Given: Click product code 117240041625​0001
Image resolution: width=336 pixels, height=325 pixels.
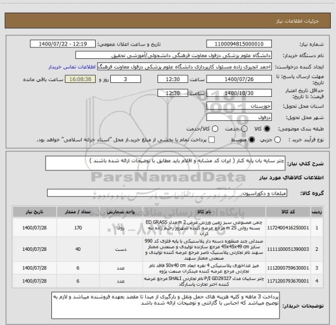Looking at the screenshot, I should (288, 228).
